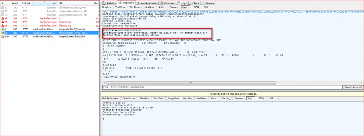Sort sessions by Host column
The width and height of the screenshot is (364, 136).
coord(45,4)
